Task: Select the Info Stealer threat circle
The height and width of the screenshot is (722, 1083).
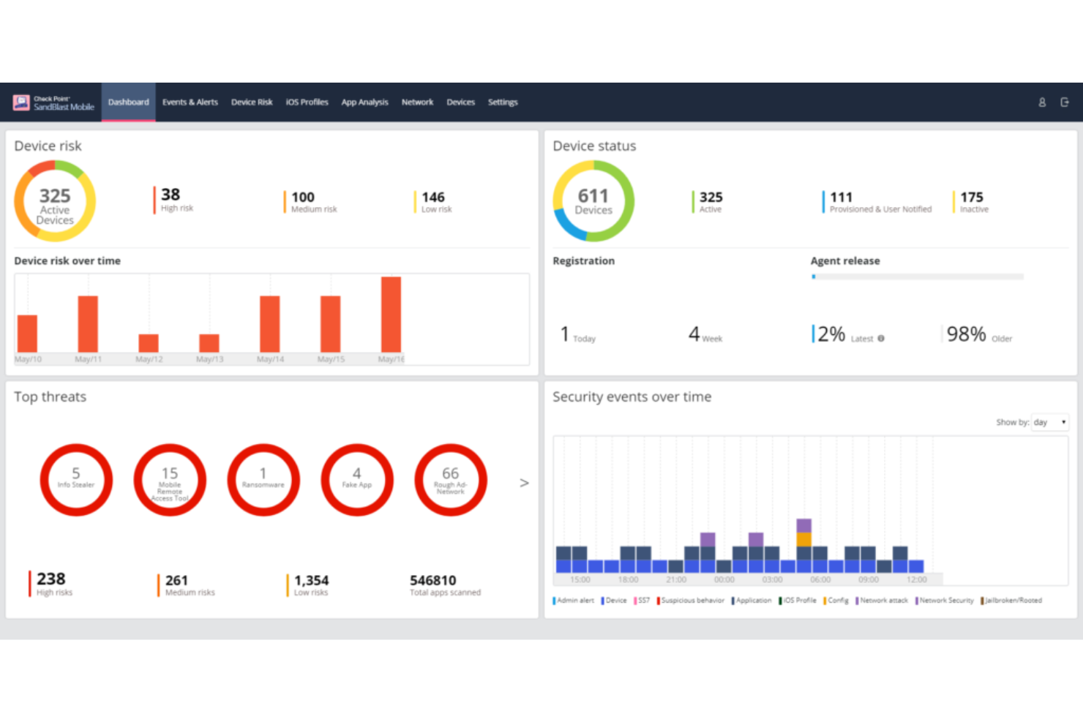Action: (76, 480)
